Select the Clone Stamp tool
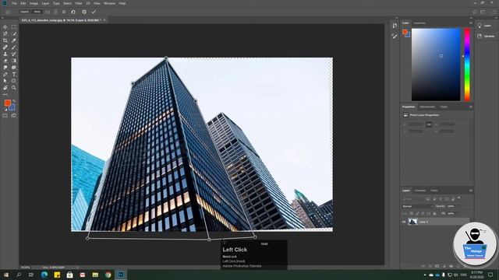The image size is (499, 280). click(x=5, y=54)
